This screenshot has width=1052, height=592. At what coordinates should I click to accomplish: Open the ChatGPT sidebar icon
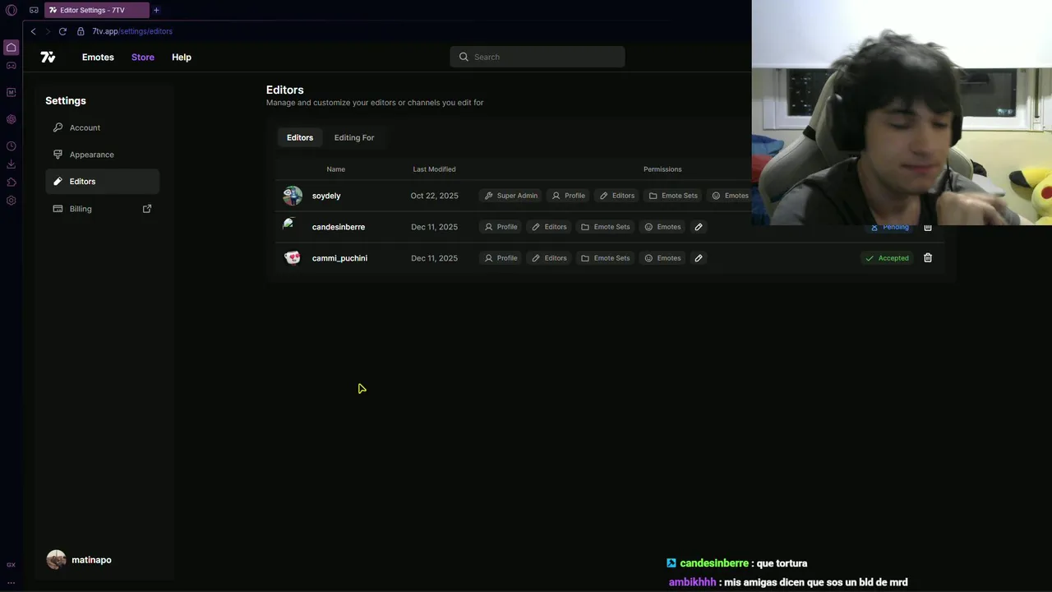pos(12,119)
